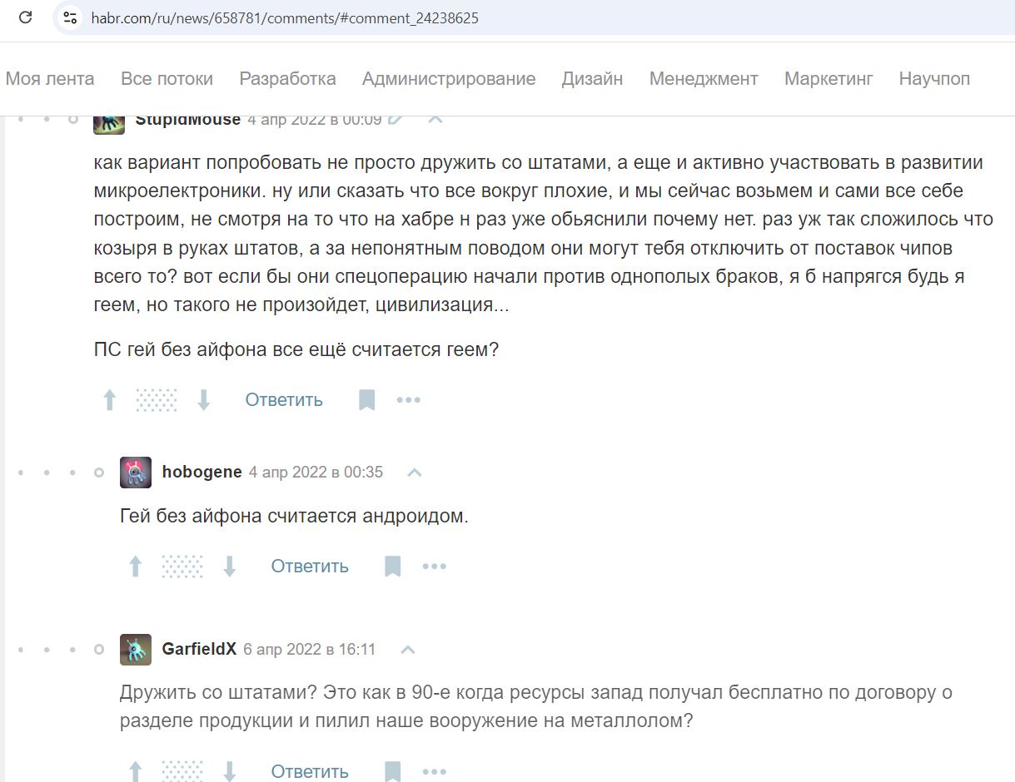Collapse hobogene's comment thread with the chevron
This screenshot has height=782, width=1015.
[x=414, y=473]
